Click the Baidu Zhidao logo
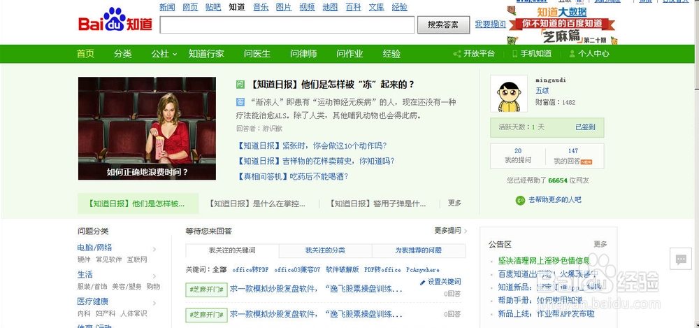The image size is (699, 328). (115, 20)
